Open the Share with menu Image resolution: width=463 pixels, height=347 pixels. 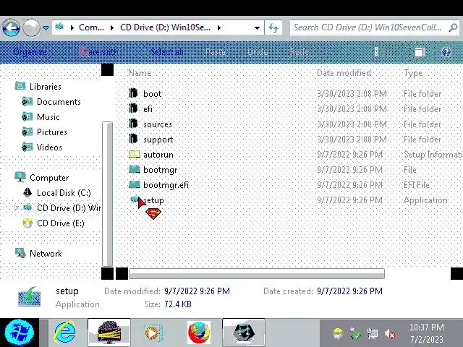click(98, 52)
